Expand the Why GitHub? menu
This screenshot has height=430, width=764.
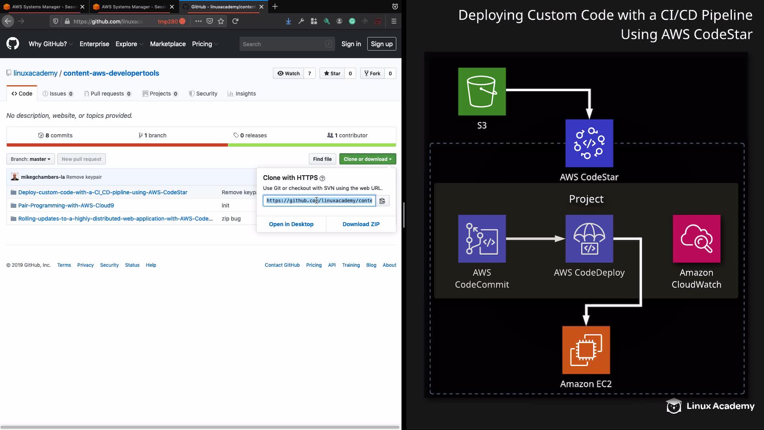[x=50, y=44]
